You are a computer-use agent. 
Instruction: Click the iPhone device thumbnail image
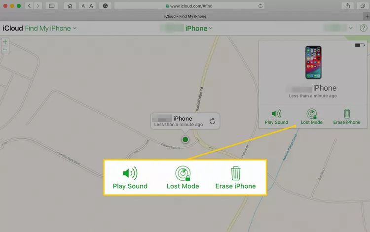[x=313, y=63]
